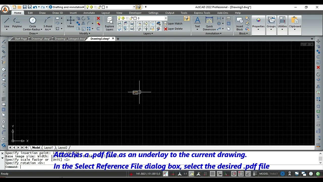Image resolution: width=323 pixels, height=182 pixels.
Task: Toggle grid display in status bar
Action: coord(212,174)
